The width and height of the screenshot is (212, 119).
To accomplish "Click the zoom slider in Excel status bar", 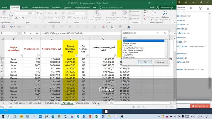I will [157, 107].
